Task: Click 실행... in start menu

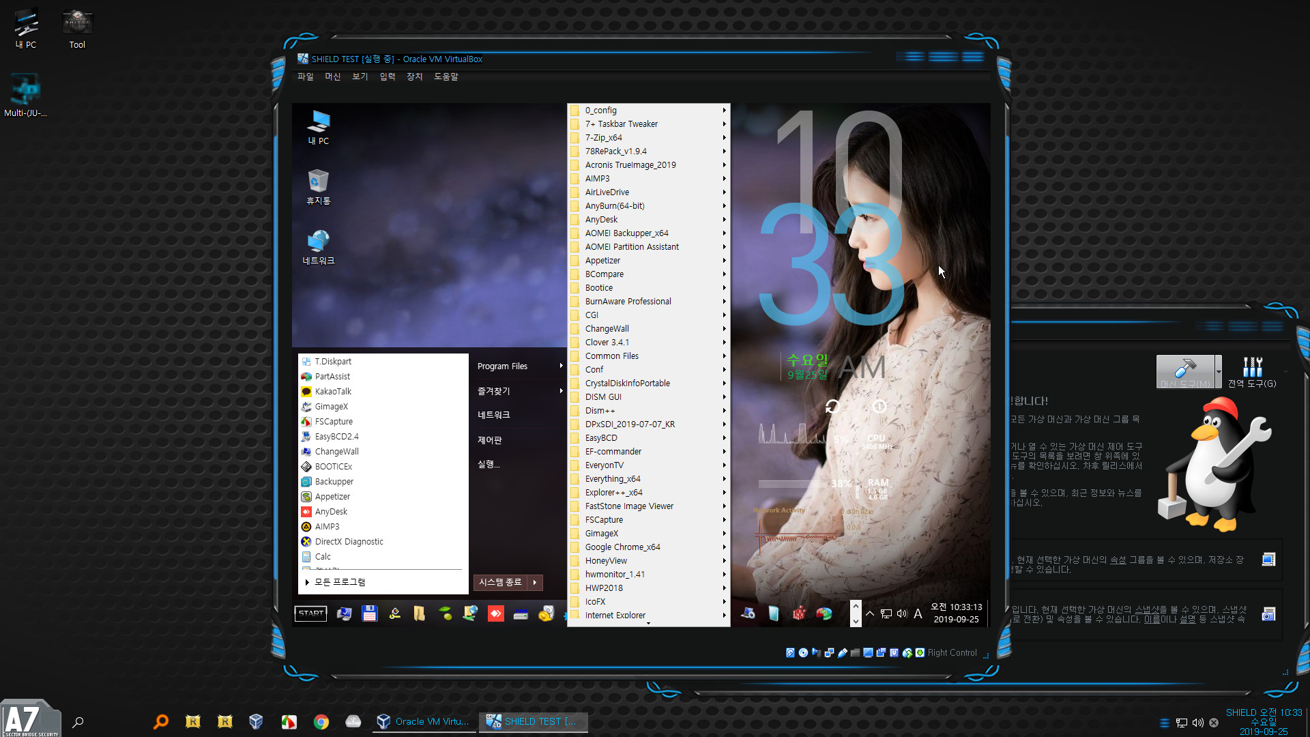Action: [489, 465]
